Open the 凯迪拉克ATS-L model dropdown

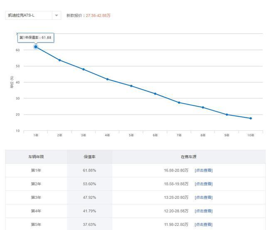[x=29, y=15]
